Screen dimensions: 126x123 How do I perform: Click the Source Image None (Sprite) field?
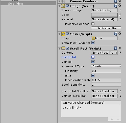click(104, 10)
